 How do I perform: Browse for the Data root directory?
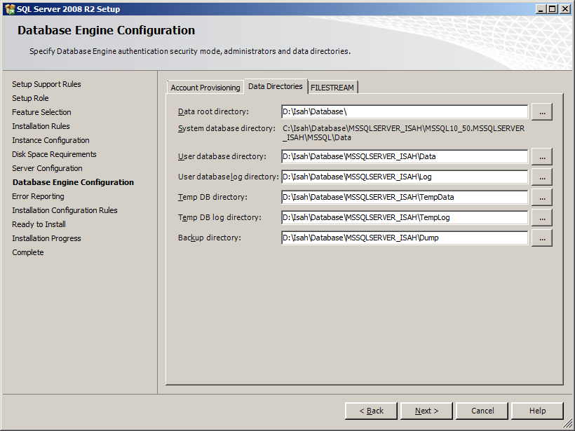(x=541, y=111)
